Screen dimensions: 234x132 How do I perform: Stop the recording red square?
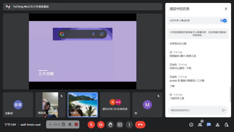click(x=76, y=124)
